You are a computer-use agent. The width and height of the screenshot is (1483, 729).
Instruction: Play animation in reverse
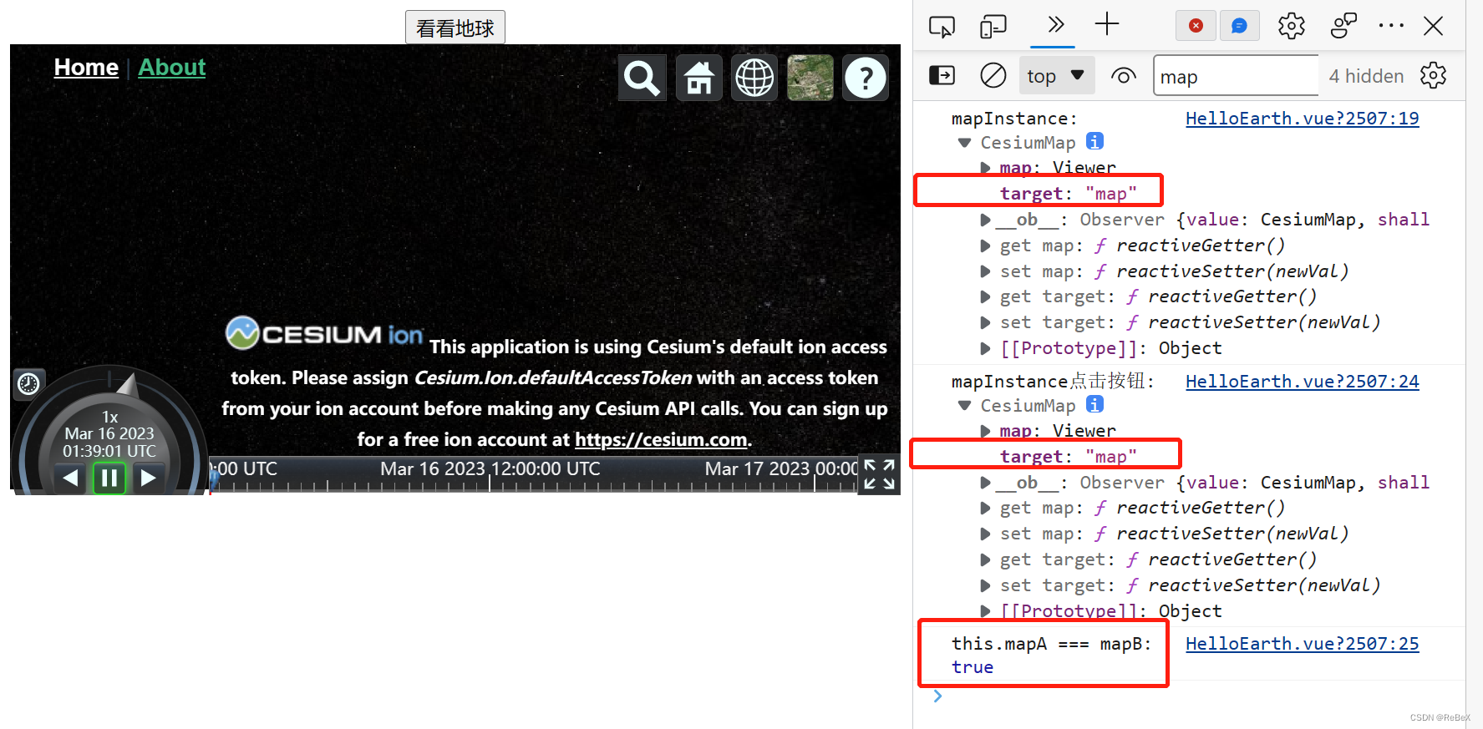tap(70, 478)
